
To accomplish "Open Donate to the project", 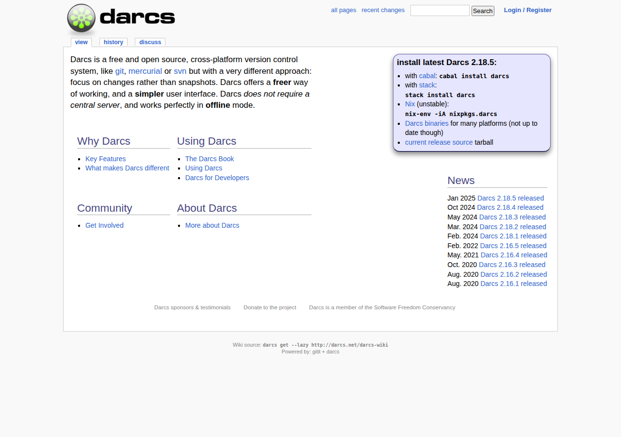I will click(x=270, y=307).
